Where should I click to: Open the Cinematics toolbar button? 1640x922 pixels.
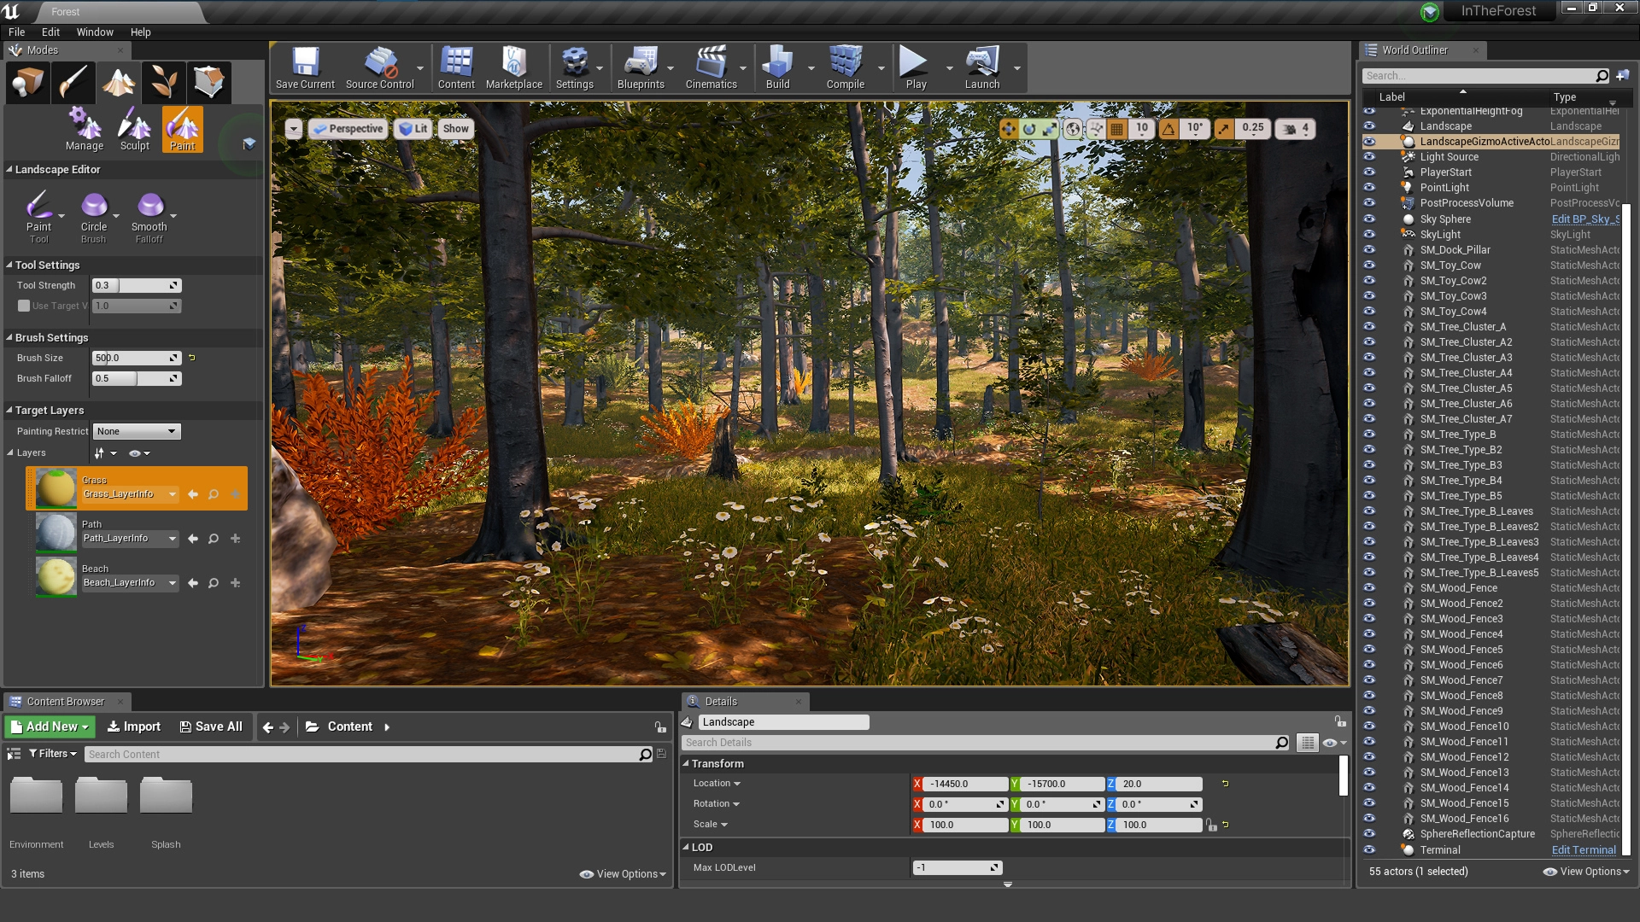click(x=711, y=68)
